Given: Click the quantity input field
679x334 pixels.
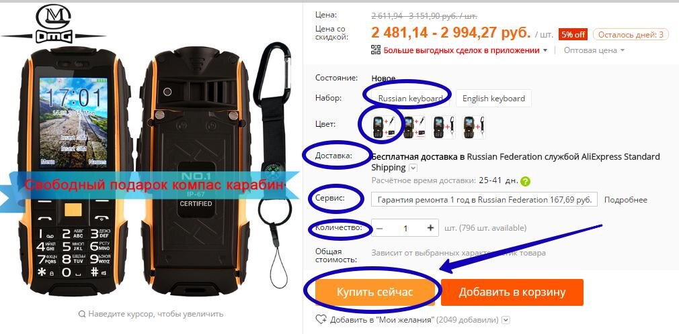Looking at the screenshot, I should coord(405,228).
